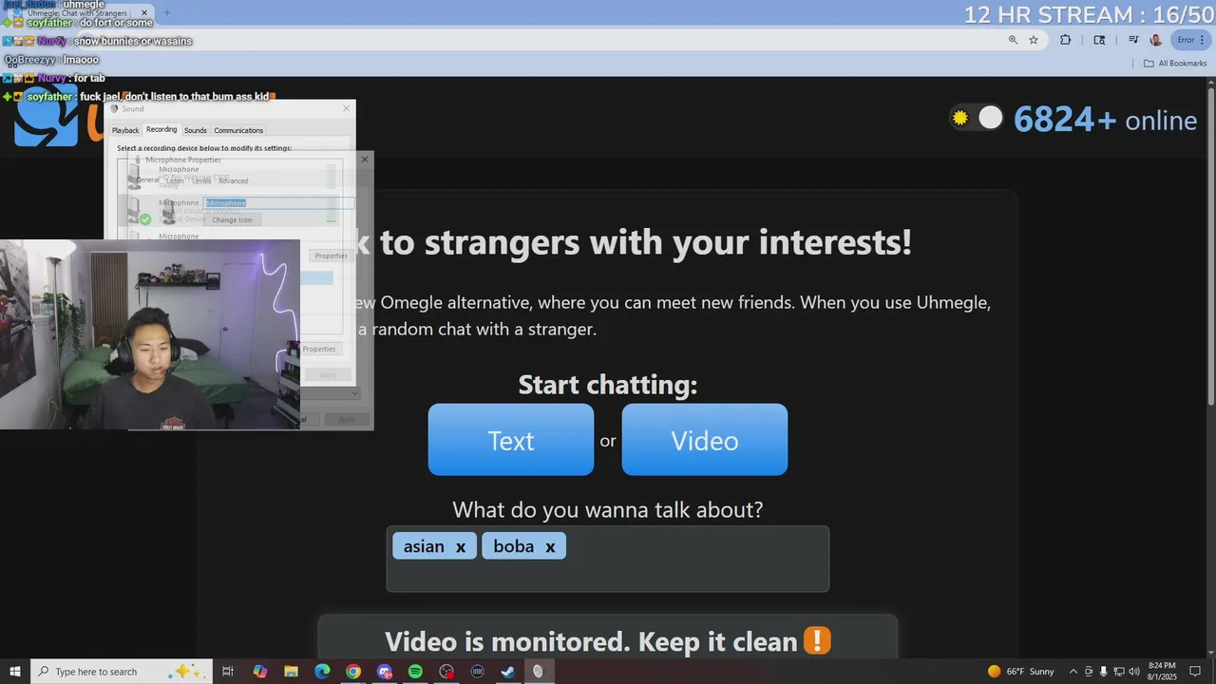This screenshot has height=684, width=1216.
Task: Open the Chrome profile avatar
Action: tap(1156, 40)
